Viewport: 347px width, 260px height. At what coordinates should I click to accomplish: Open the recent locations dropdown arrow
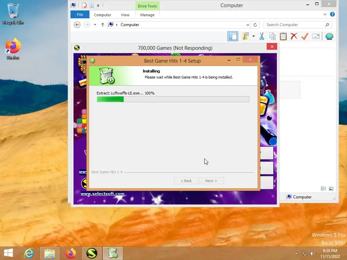[95, 25]
